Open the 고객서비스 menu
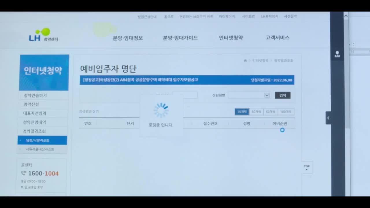Image resolution: width=370 pixels, height=208 pixels. (x=277, y=38)
